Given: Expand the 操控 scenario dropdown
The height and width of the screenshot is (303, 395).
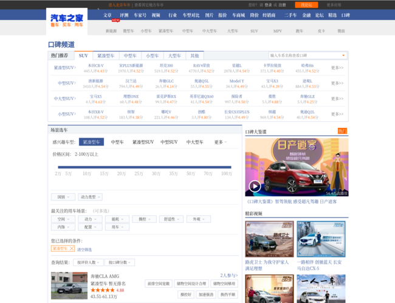Looking at the screenshot, I should 145,219.
